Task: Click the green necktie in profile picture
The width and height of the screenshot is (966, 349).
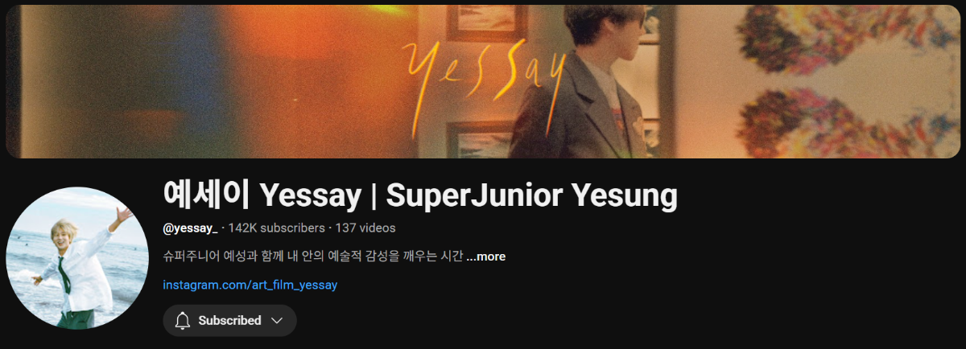Action: pos(64,274)
